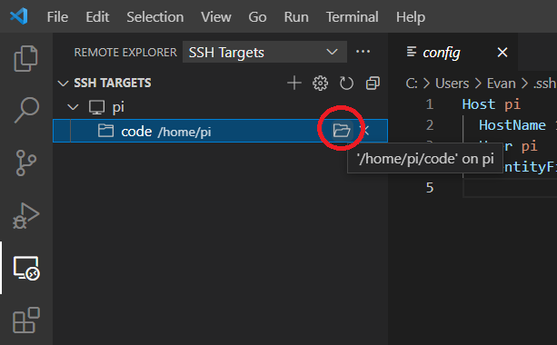This screenshot has height=345, width=557.
Task: Open /home/pi/code folder on pi
Action: [342, 131]
